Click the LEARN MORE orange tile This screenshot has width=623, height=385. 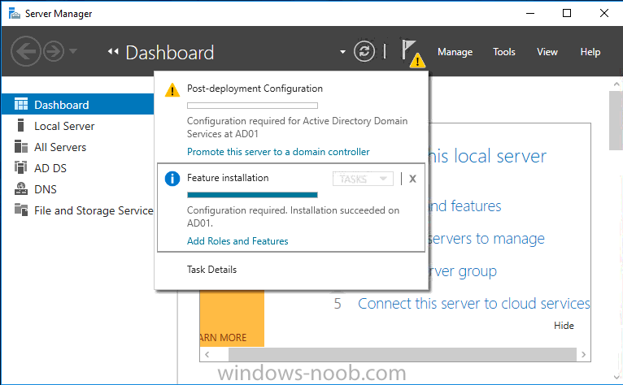tap(232, 318)
